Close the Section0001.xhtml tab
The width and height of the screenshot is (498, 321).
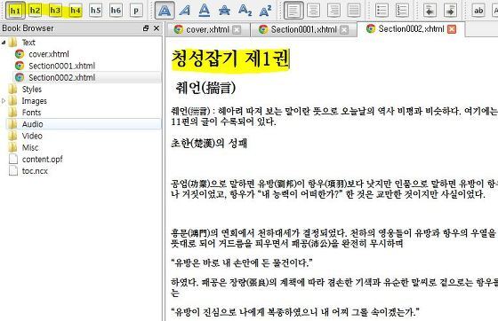(344, 30)
